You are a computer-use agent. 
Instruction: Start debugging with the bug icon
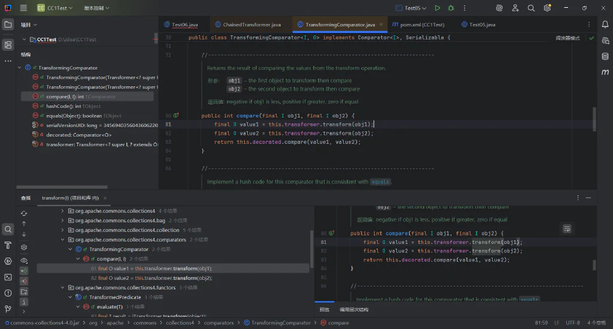click(451, 8)
